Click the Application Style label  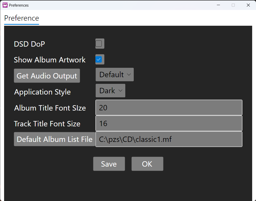[x=42, y=92]
